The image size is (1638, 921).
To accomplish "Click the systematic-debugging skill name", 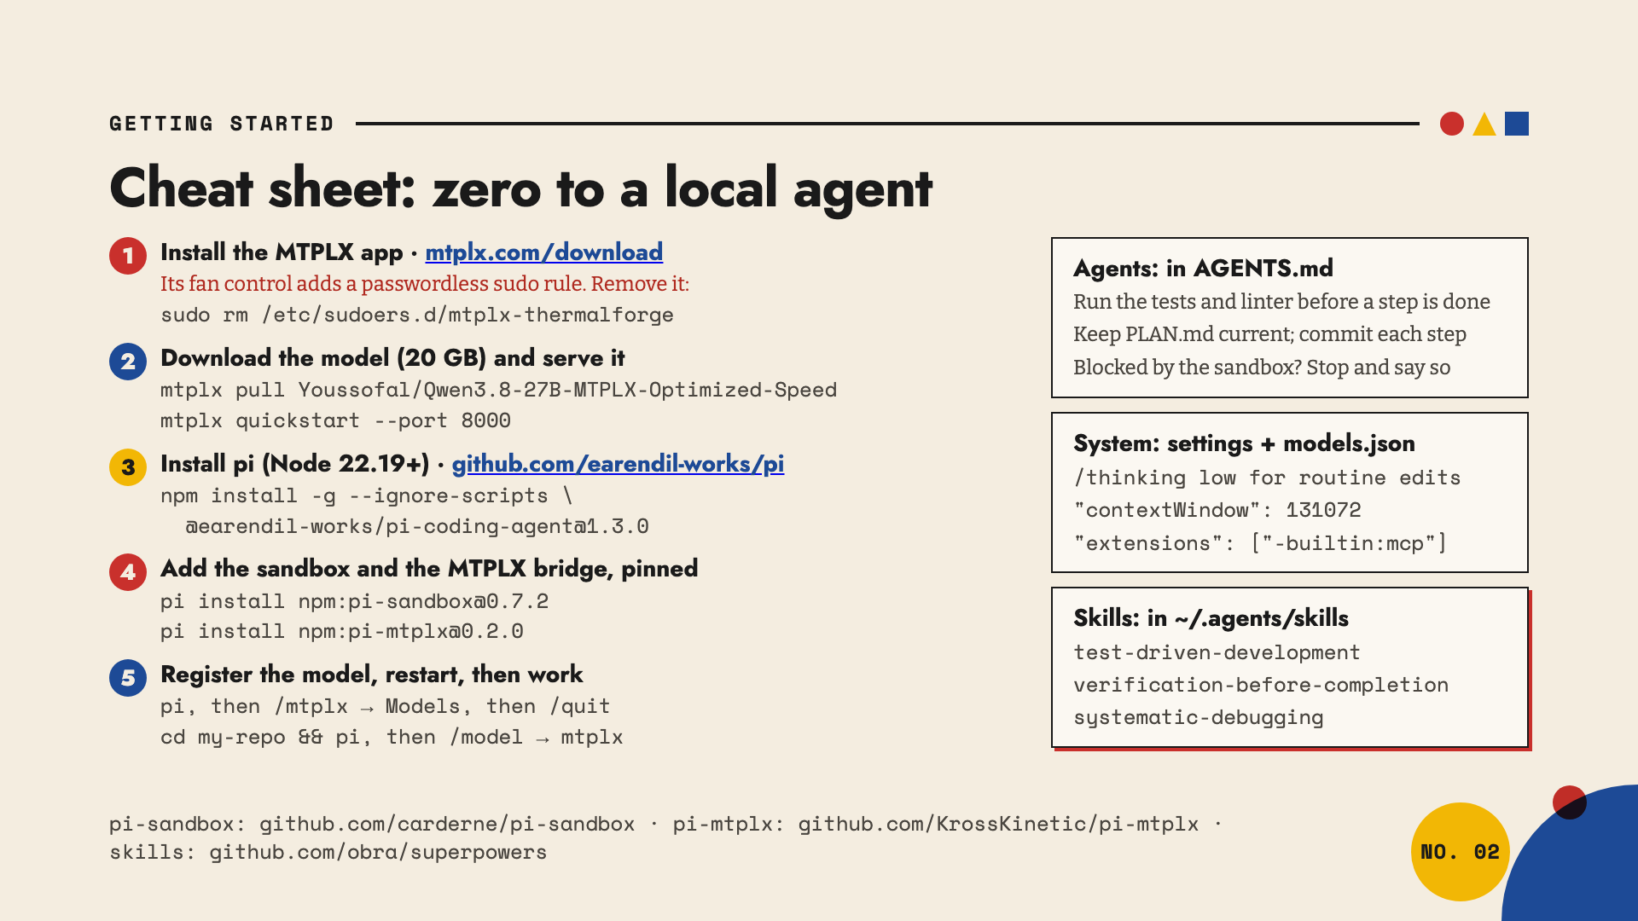I will point(1199,717).
